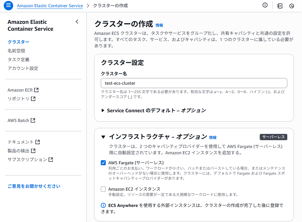Image resolution: width=302 pixels, height=222 pixels.
Task: Click the ご意見をお聞かせください feedback link
Action: (x=34, y=186)
